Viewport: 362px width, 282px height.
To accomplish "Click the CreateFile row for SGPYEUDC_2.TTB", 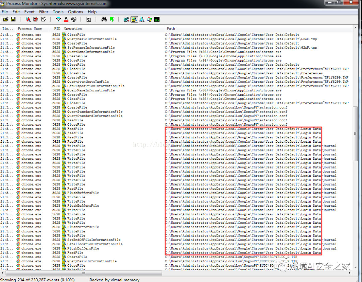I will 176,257.
